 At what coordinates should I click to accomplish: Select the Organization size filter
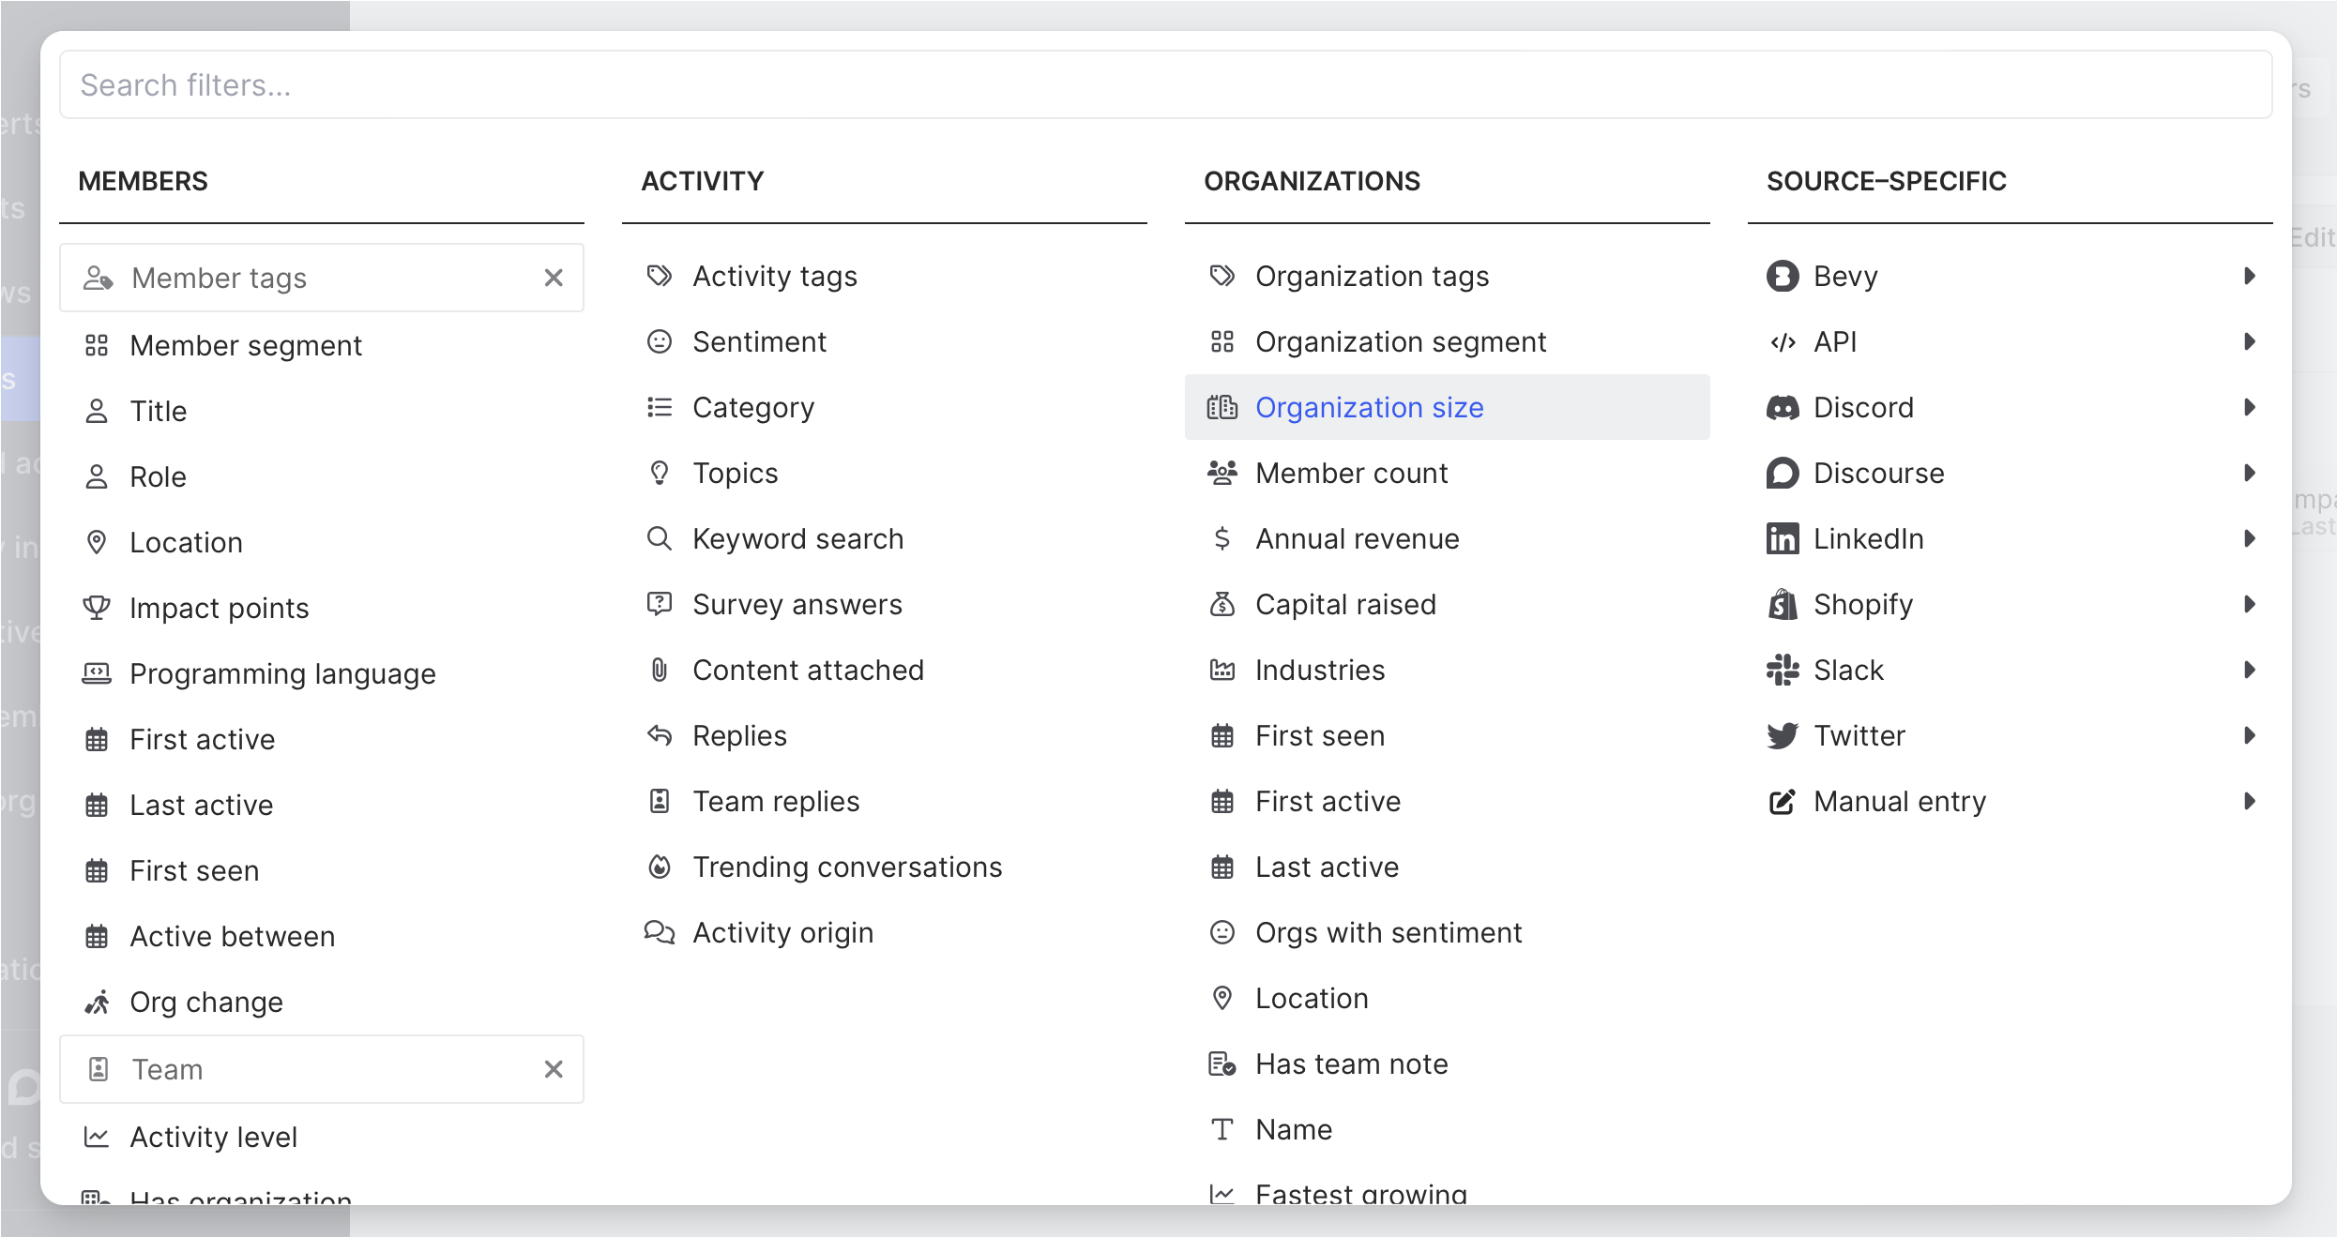[1369, 408]
